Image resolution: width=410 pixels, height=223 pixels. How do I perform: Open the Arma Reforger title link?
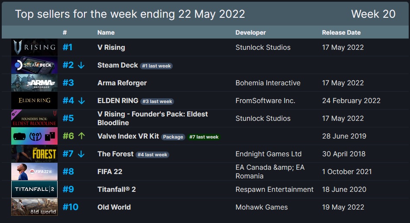pos(122,83)
